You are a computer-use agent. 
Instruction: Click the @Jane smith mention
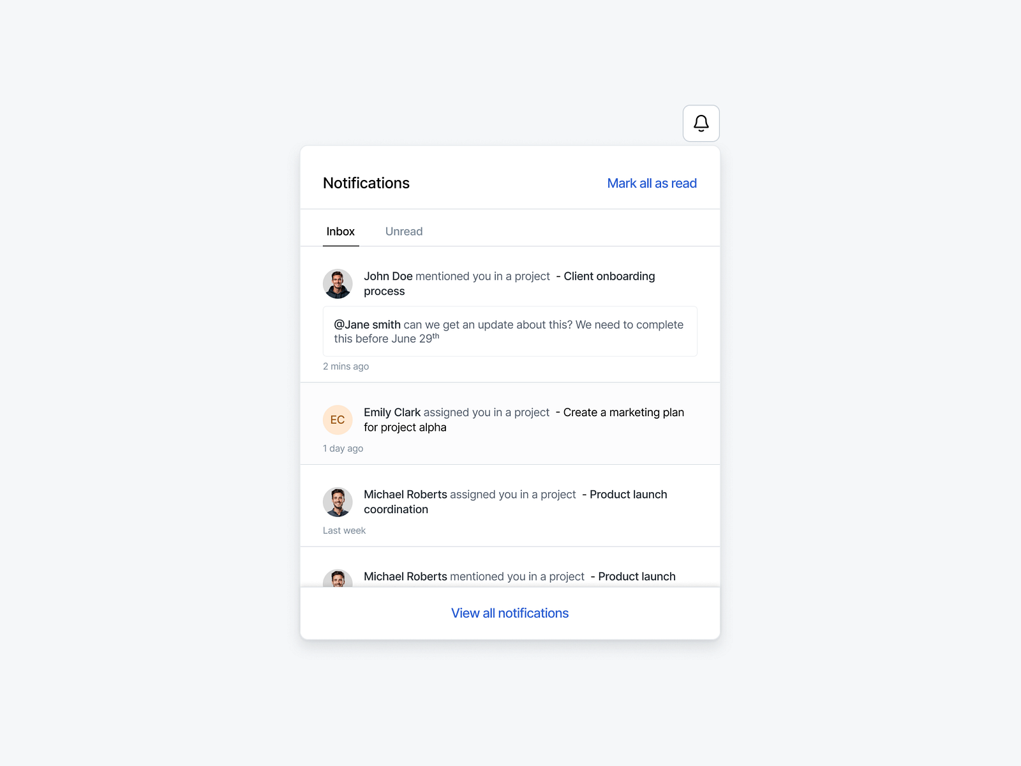pos(366,324)
